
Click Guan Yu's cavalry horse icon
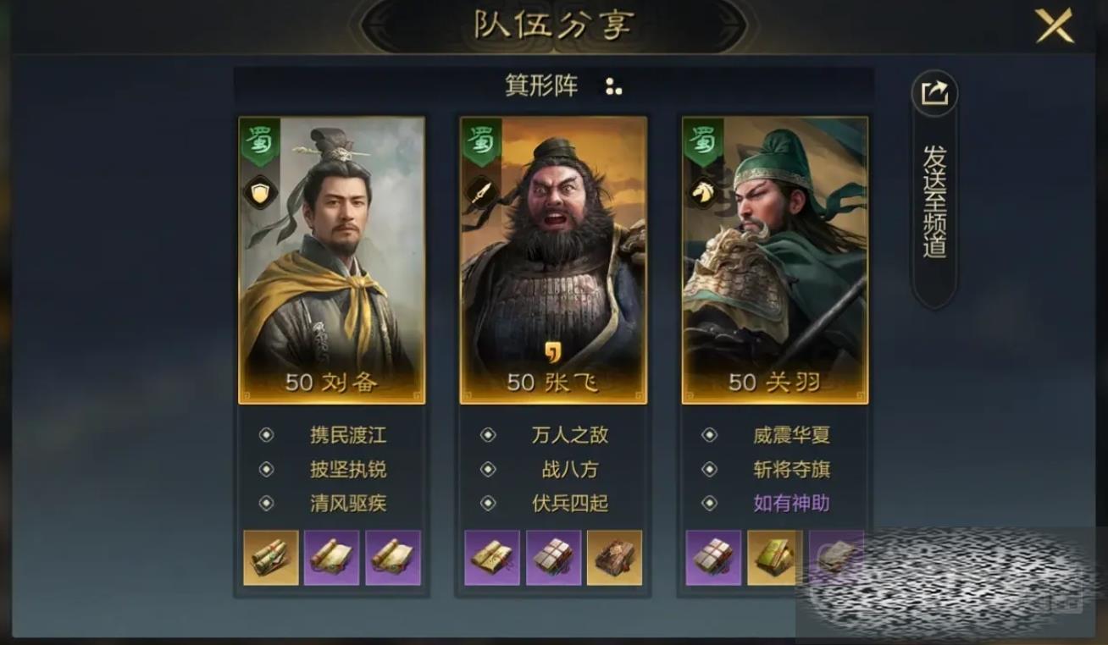tap(702, 191)
